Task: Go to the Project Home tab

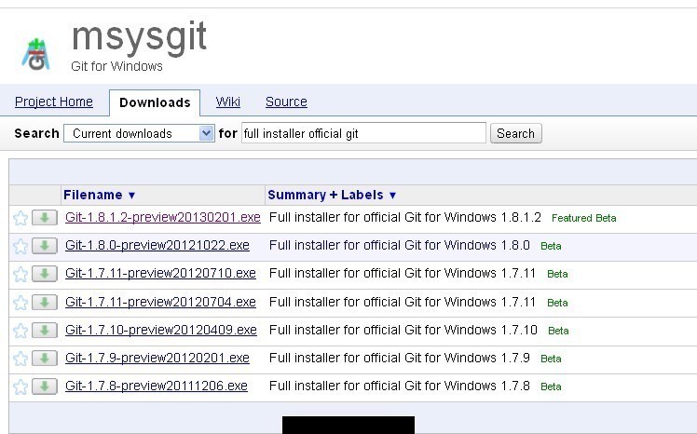Action: (x=54, y=102)
